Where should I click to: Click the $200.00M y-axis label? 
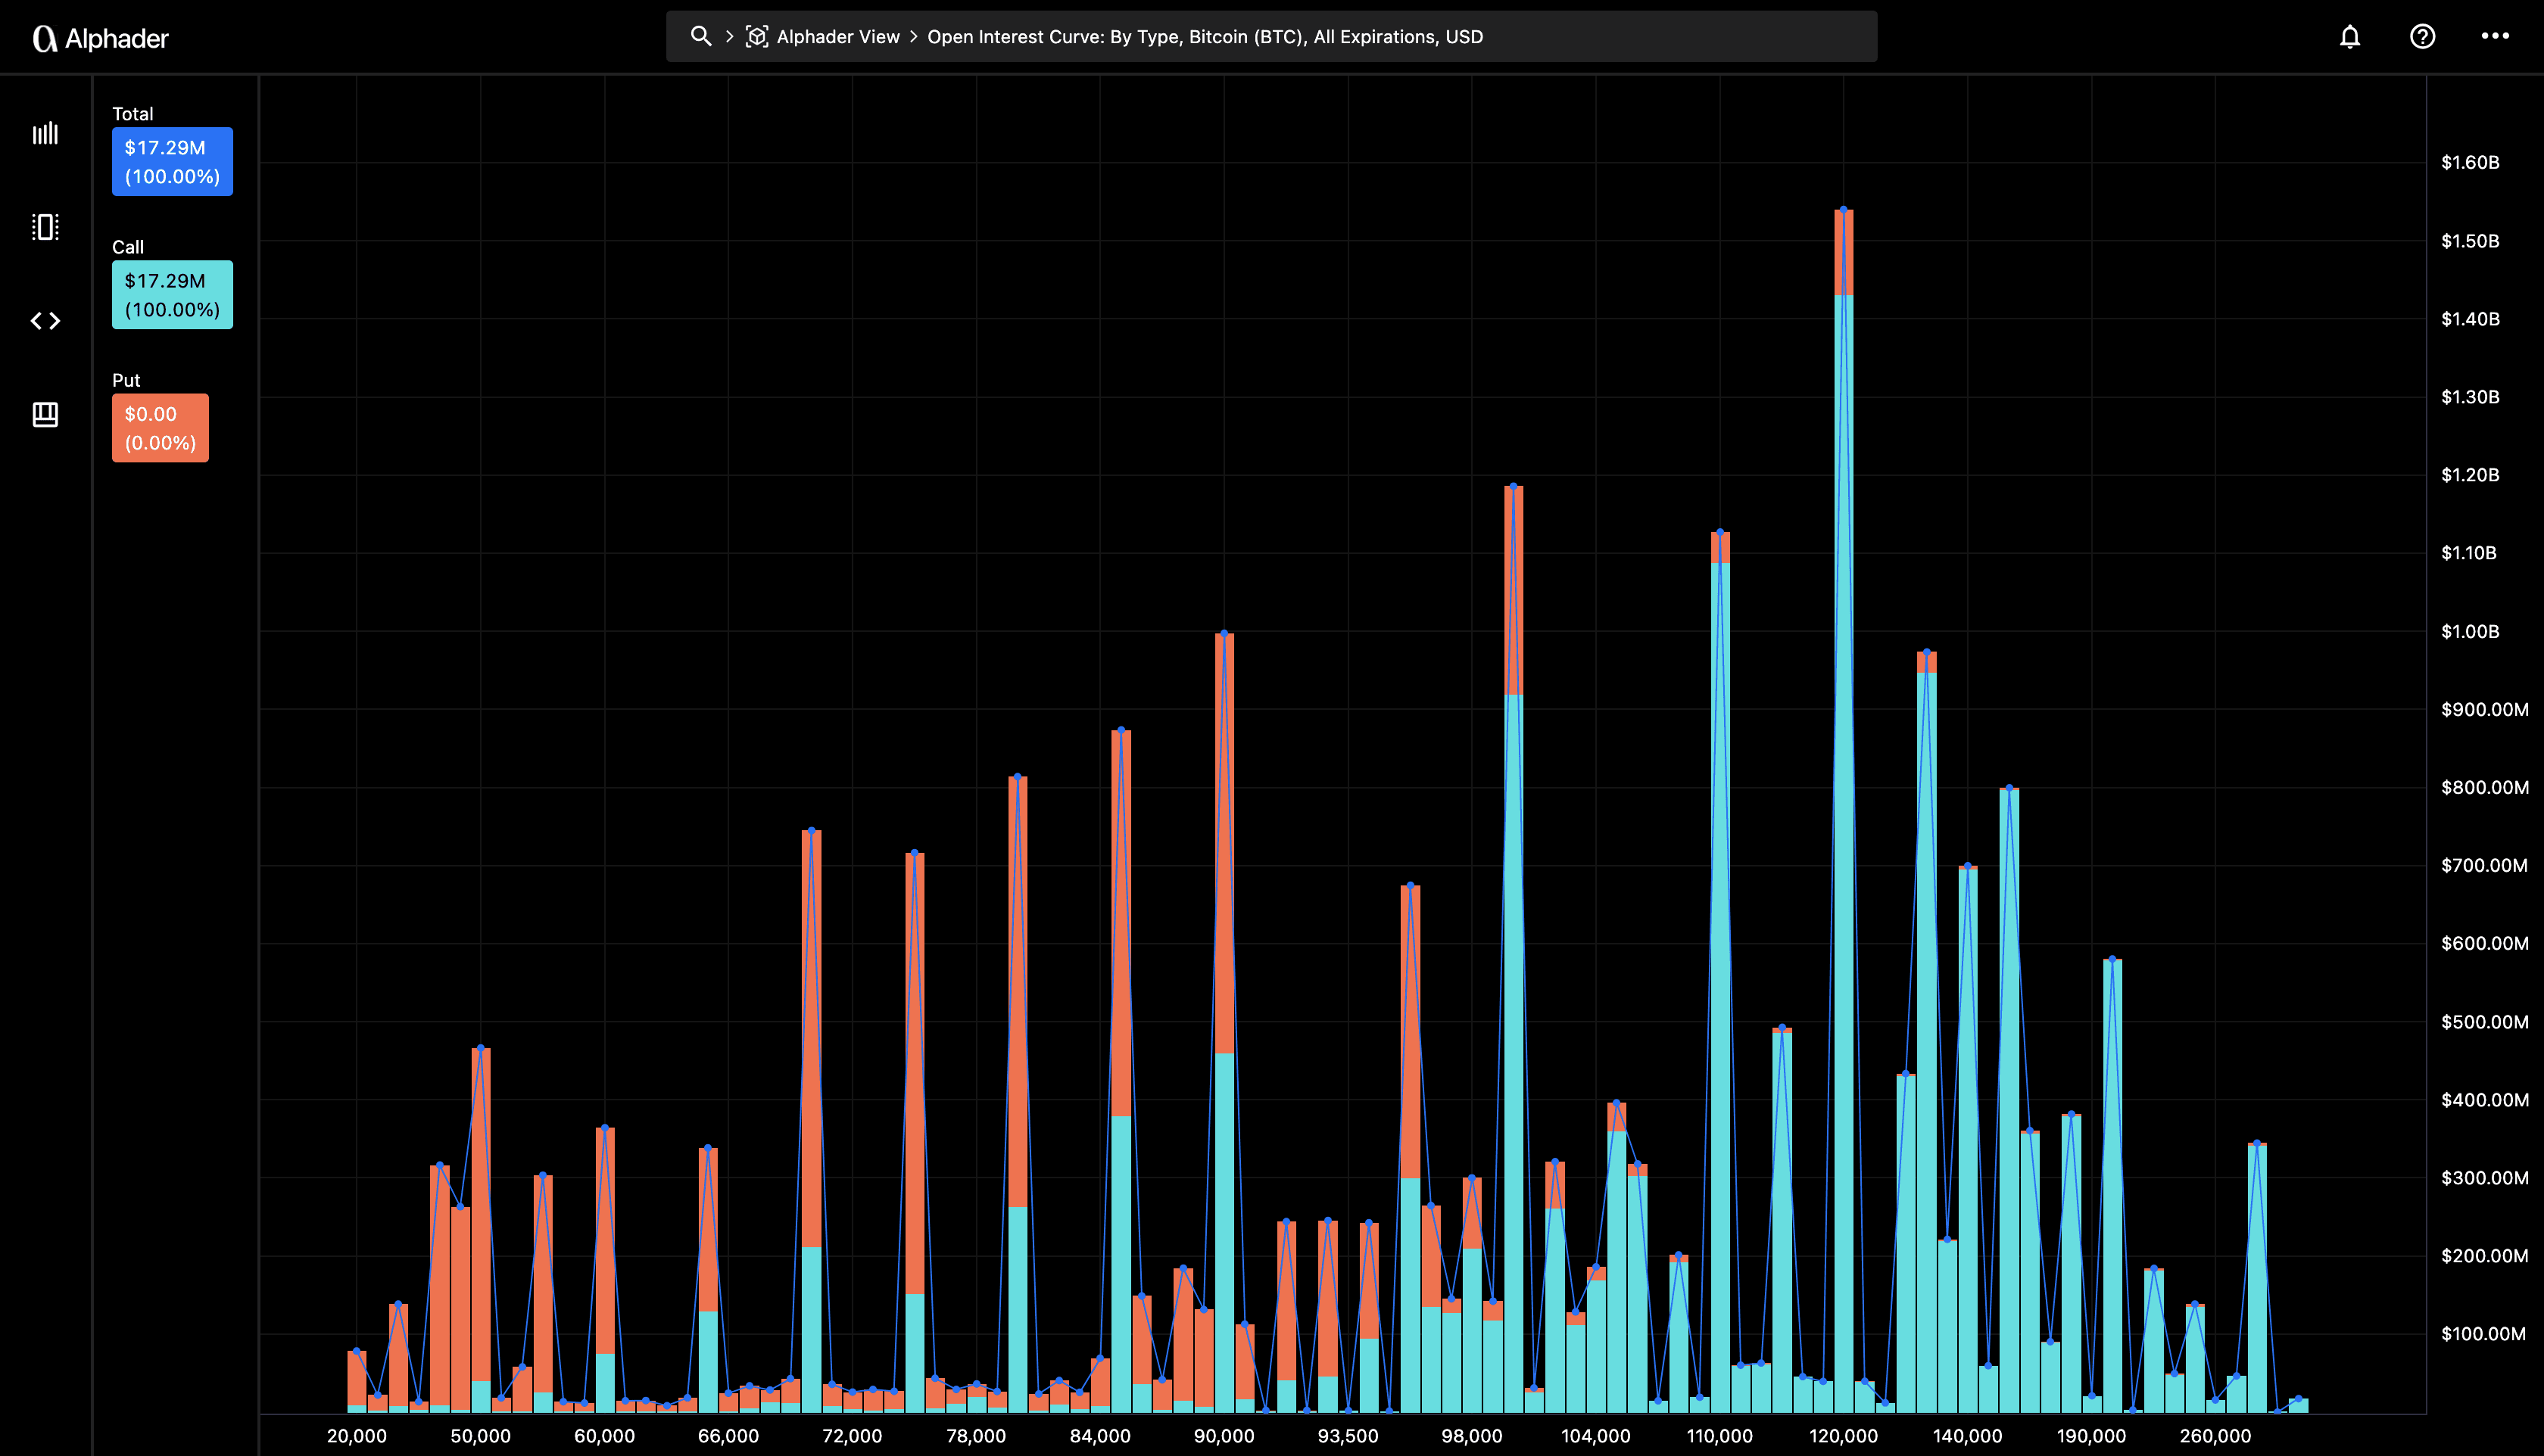click(x=2485, y=1256)
